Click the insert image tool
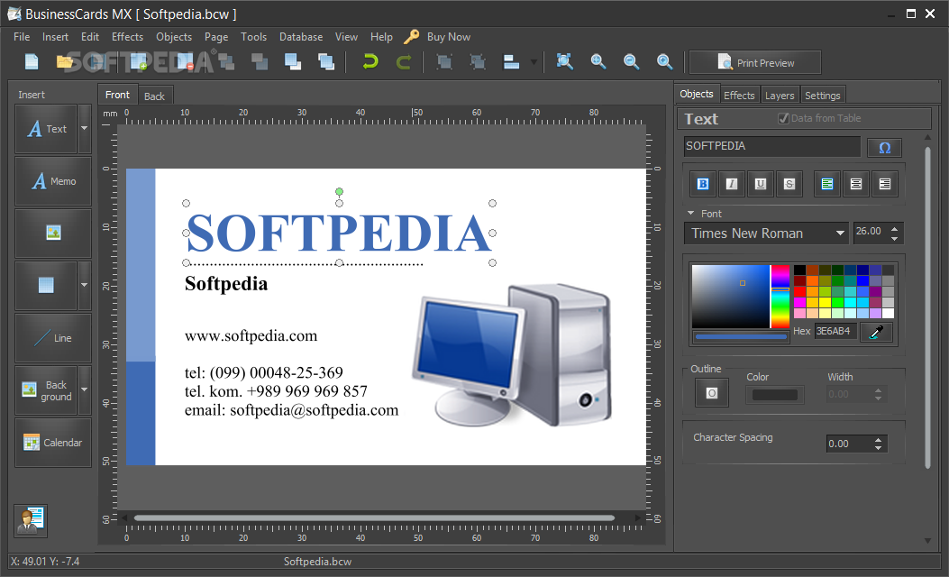949x577 pixels. (x=53, y=234)
